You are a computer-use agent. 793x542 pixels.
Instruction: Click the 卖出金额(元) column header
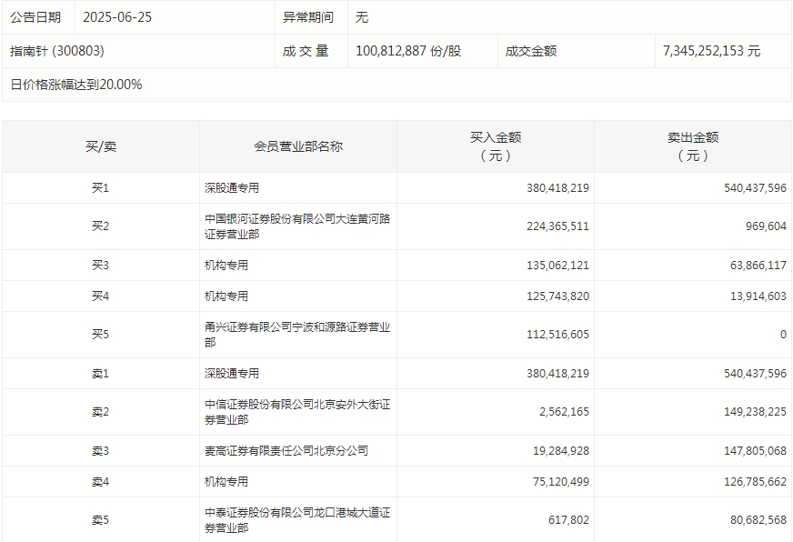(693, 146)
